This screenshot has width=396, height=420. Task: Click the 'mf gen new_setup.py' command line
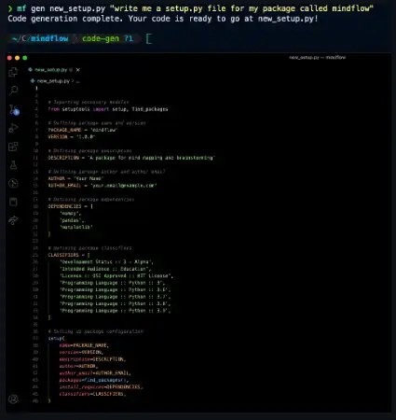click(191, 8)
